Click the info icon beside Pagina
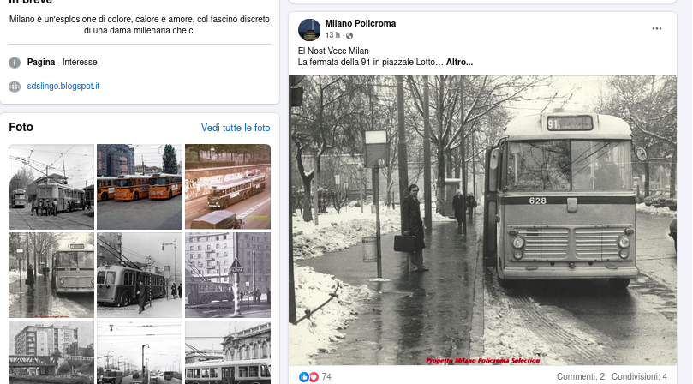 [15, 63]
